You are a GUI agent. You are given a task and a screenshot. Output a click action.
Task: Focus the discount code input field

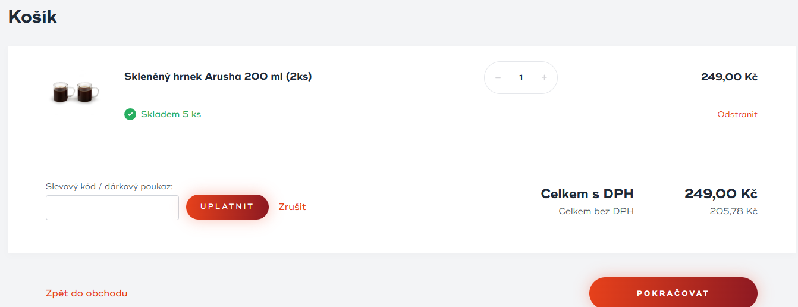[112, 208]
